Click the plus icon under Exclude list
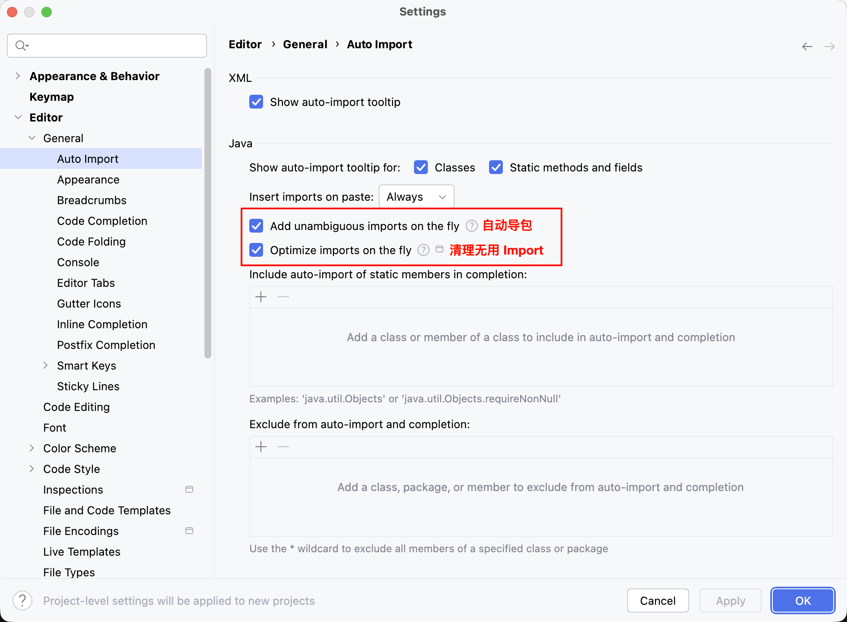 261,447
